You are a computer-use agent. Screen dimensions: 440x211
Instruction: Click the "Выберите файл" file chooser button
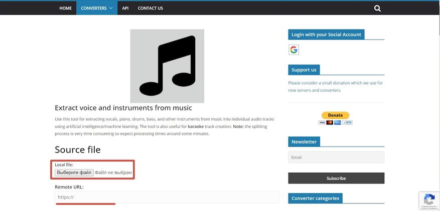[x=74, y=172]
